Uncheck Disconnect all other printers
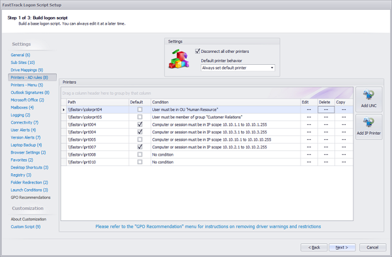The height and width of the screenshot is (257, 392). [197, 51]
